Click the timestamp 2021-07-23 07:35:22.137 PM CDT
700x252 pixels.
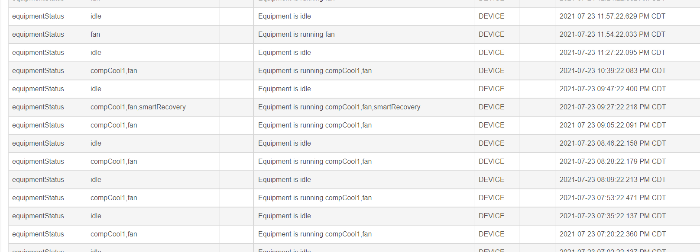click(612, 216)
